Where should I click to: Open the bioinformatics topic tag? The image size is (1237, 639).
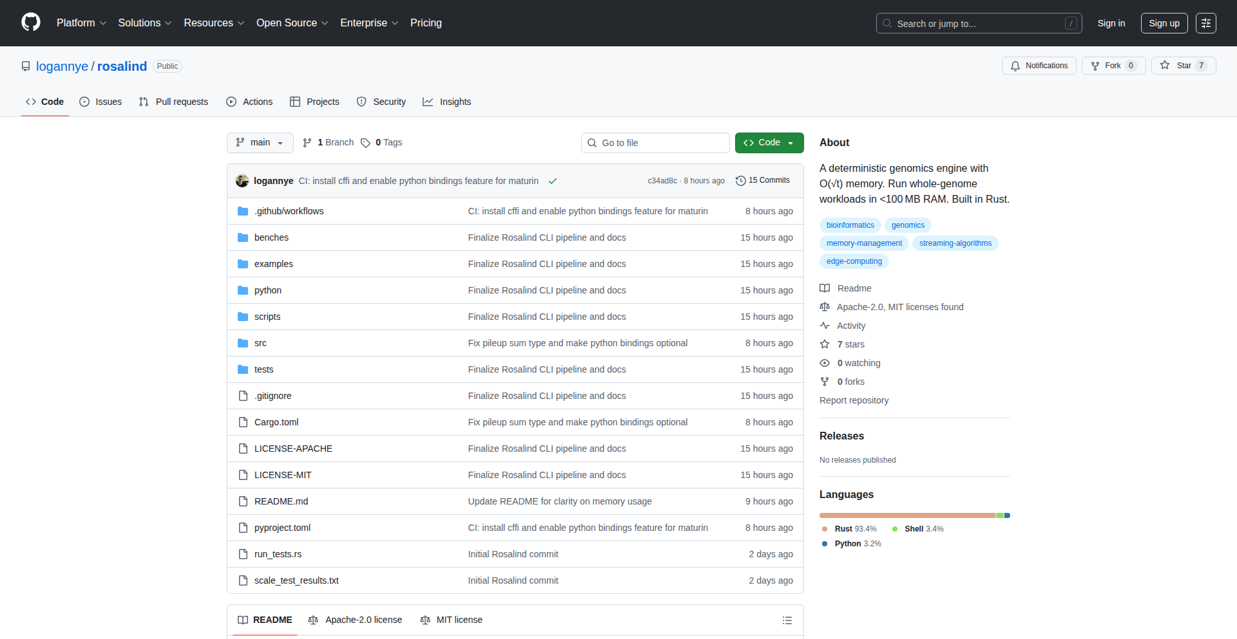click(850, 225)
